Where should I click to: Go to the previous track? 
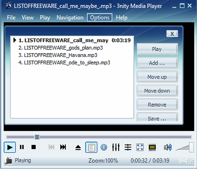51,147
